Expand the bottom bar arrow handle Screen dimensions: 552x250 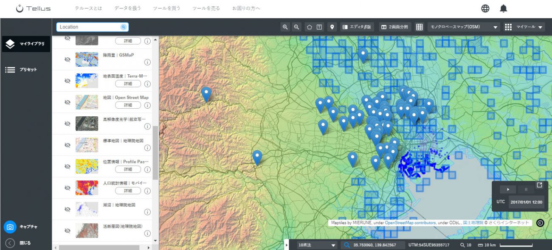[x=286, y=245]
